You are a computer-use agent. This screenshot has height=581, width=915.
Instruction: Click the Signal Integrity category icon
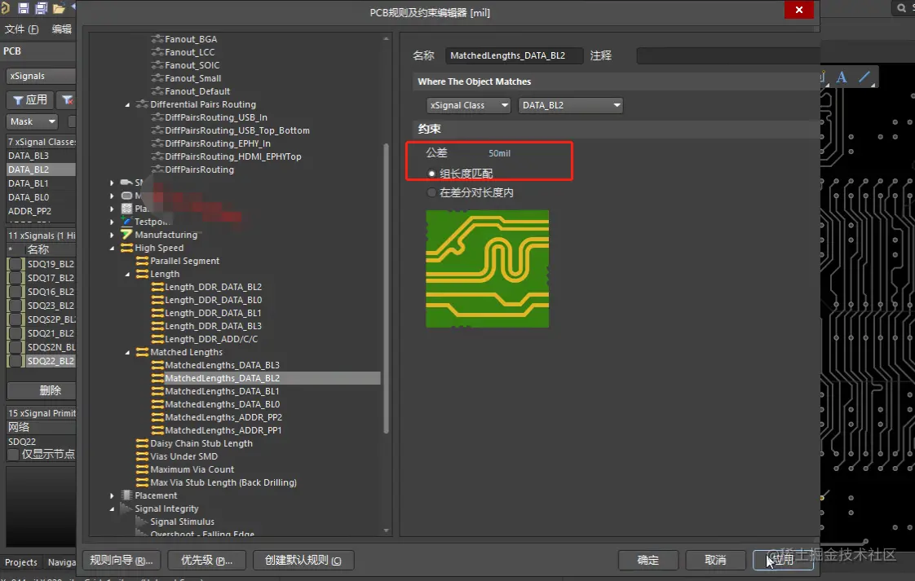tap(126, 508)
